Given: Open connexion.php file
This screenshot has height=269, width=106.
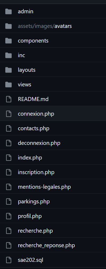Looking at the screenshot, I should click(x=36, y=114).
